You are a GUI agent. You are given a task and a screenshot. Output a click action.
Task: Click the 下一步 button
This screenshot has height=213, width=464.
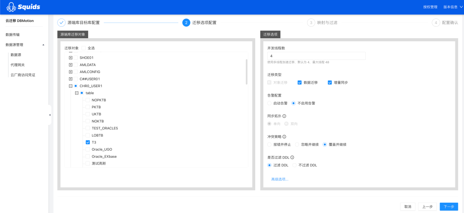point(449,207)
